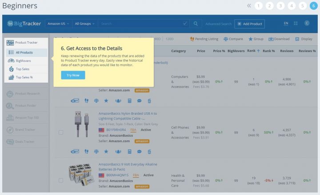This screenshot has height=195, width=320.
Task: Open the calculator icon for Computers & Accessories product
Action: pyautogui.click(x=129, y=101)
